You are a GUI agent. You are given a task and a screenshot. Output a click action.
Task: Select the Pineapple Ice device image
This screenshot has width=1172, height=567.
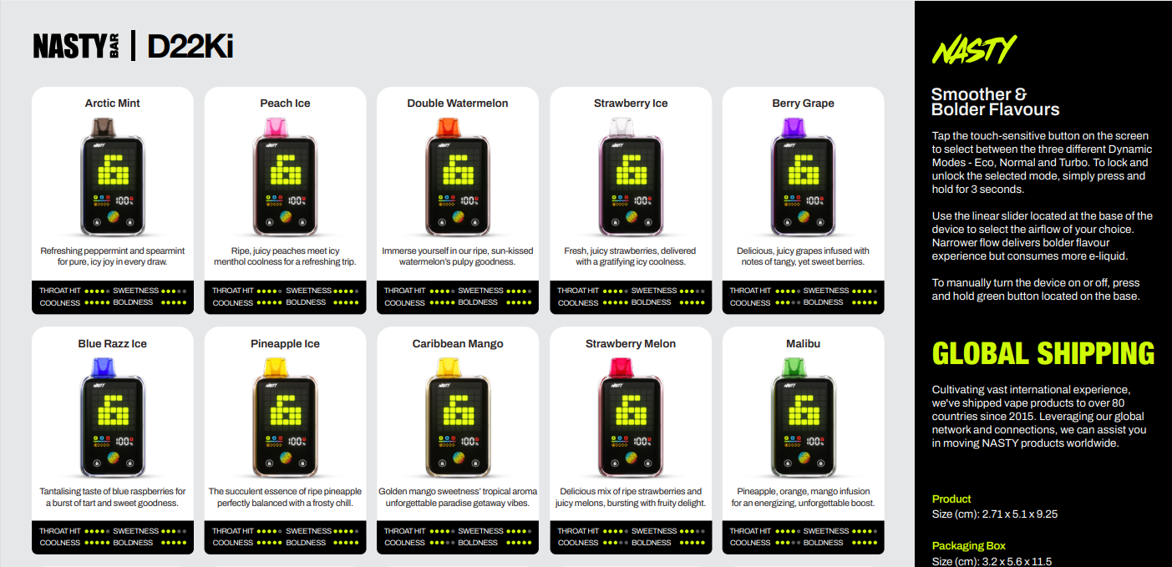coord(285,418)
